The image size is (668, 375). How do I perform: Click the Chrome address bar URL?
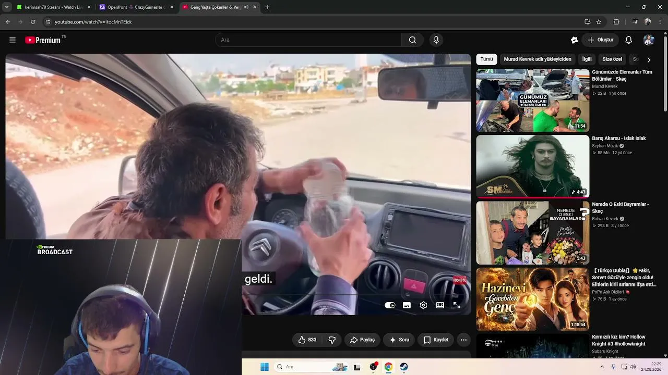pos(93,22)
